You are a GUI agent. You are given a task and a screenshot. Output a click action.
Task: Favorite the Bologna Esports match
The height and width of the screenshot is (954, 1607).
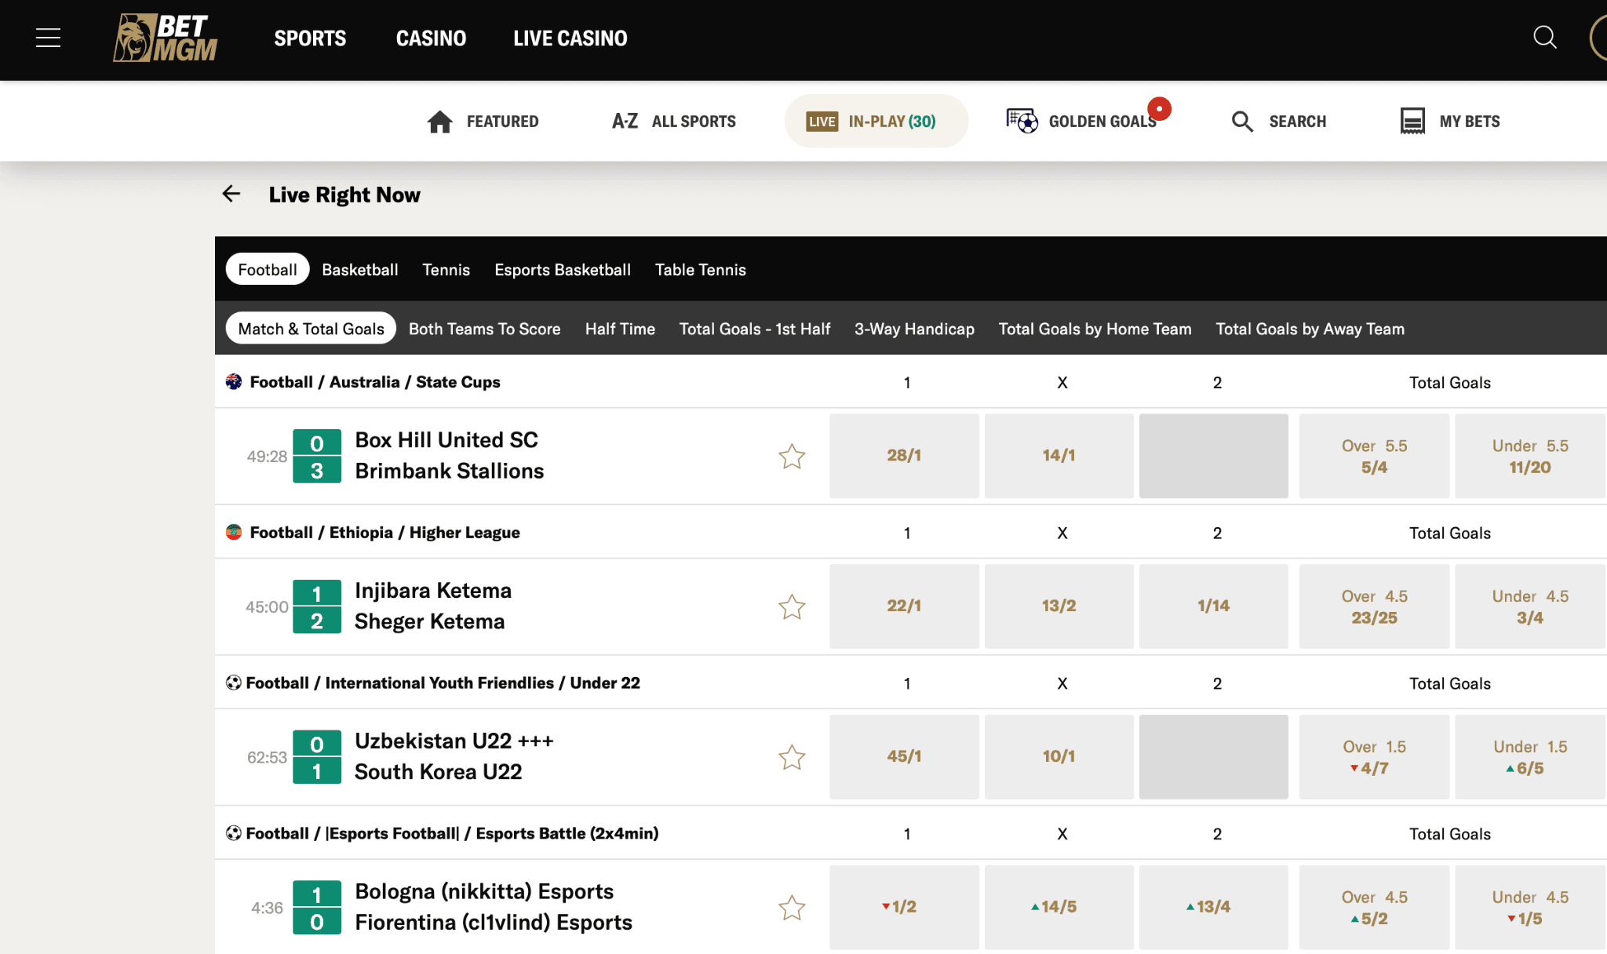(x=792, y=908)
